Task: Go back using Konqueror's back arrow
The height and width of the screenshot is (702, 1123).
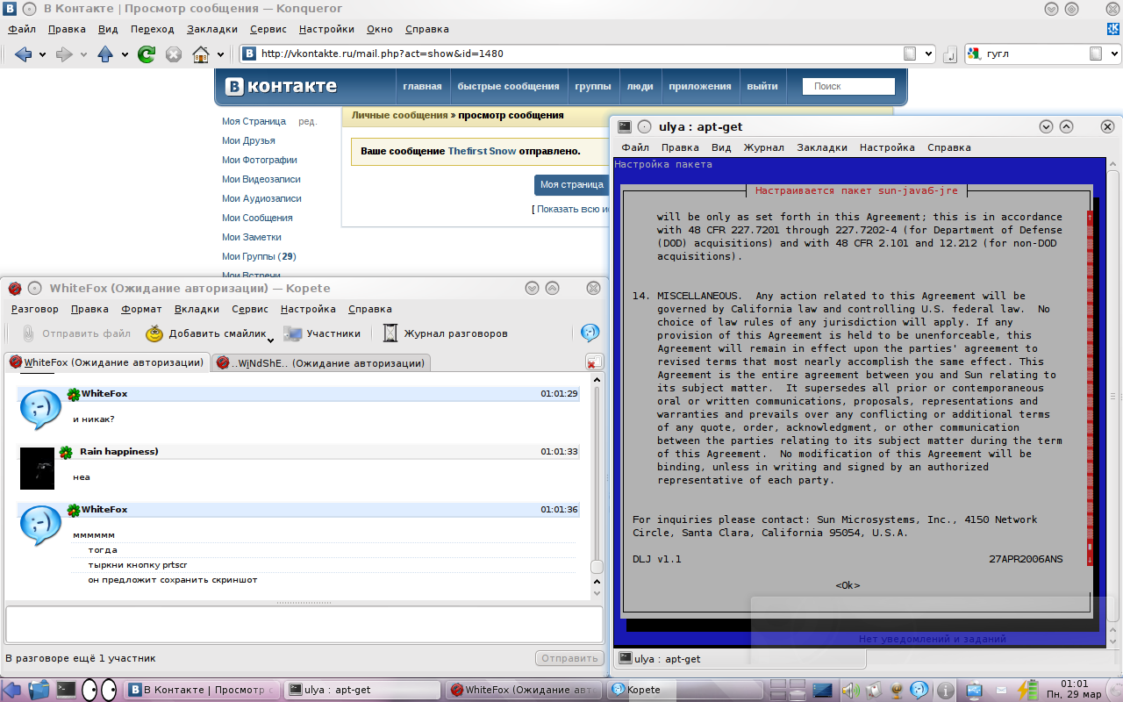Action: 23,54
